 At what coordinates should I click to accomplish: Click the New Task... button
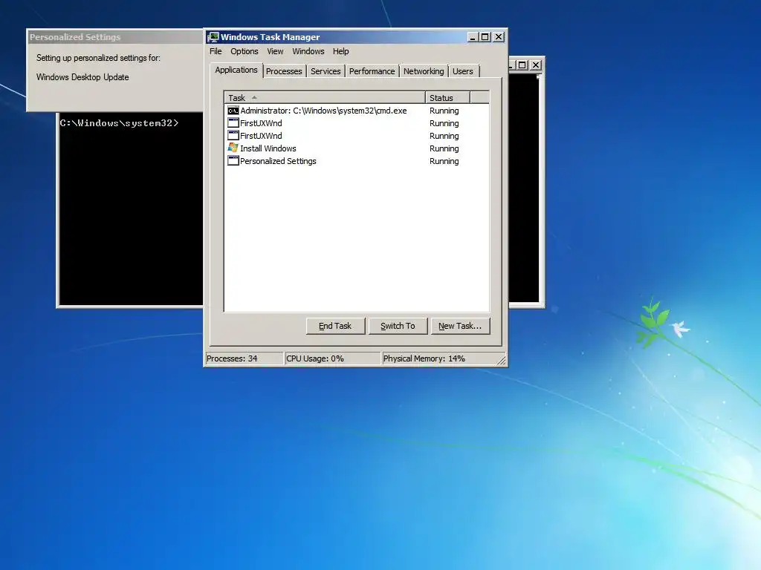pyautogui.click(x=460, y=327)
